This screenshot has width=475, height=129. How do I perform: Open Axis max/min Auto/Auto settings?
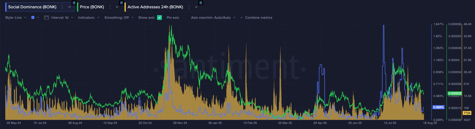213,18
